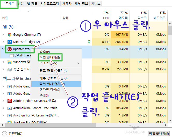Viewport: 172px width, 140px height.
Task: Expand the AnySign For PC Launcher row
Action: click(x=3, y=115)
